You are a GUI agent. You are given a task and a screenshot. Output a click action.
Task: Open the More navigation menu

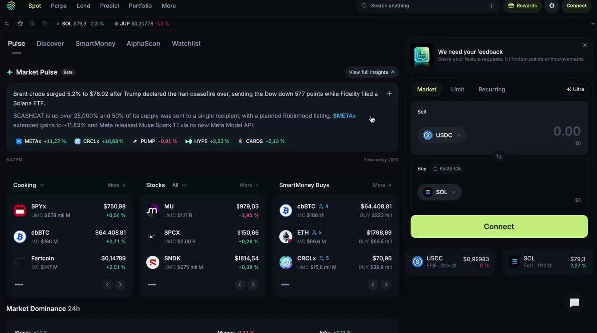point(169,5)
